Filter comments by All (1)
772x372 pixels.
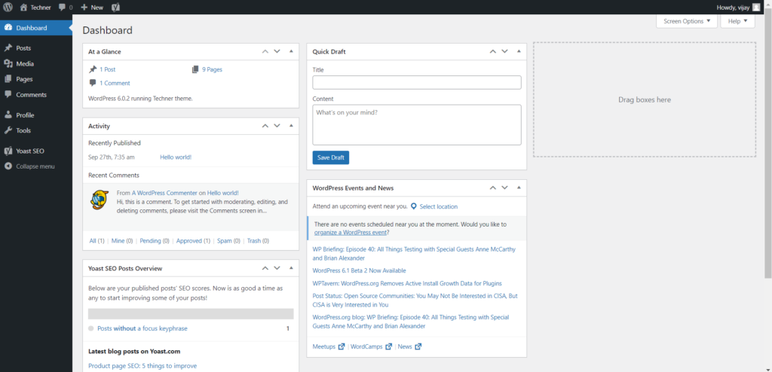[97, 241]
